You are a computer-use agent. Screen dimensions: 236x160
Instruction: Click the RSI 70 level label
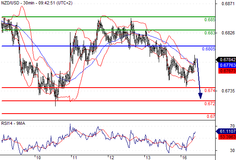(x=232, y=126)
